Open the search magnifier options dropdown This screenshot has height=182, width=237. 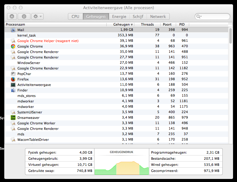tap(199, 16)
